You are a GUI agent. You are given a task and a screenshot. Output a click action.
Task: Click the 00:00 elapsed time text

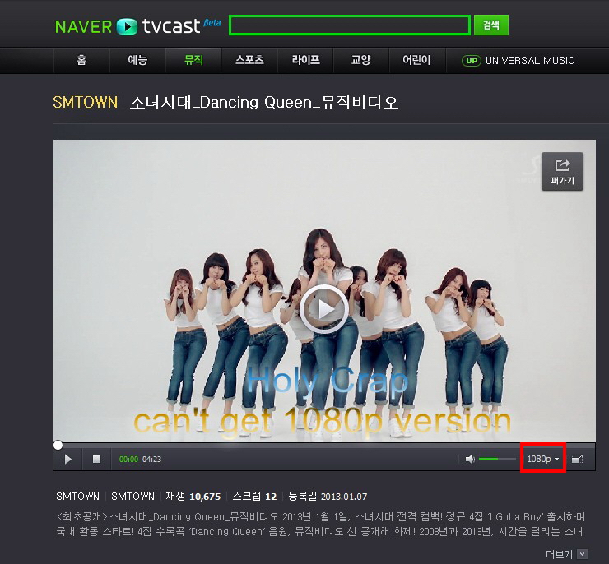pyautogui.click(x=128, y=460)
